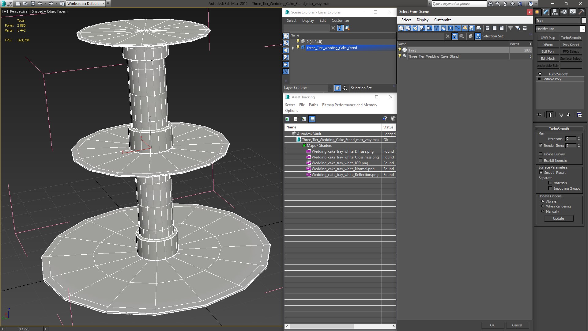Toggle bone objects filter in Select From Scene
The image size is (588, 331).
458,28
